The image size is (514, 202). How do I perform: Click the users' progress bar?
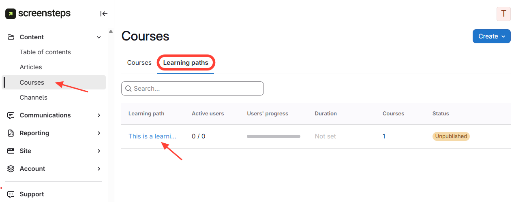pos(273,136)
